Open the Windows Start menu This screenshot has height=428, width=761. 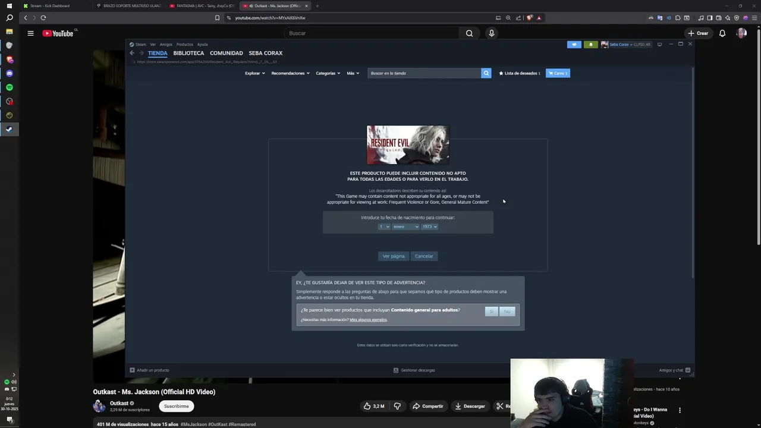tap(9, 6)
